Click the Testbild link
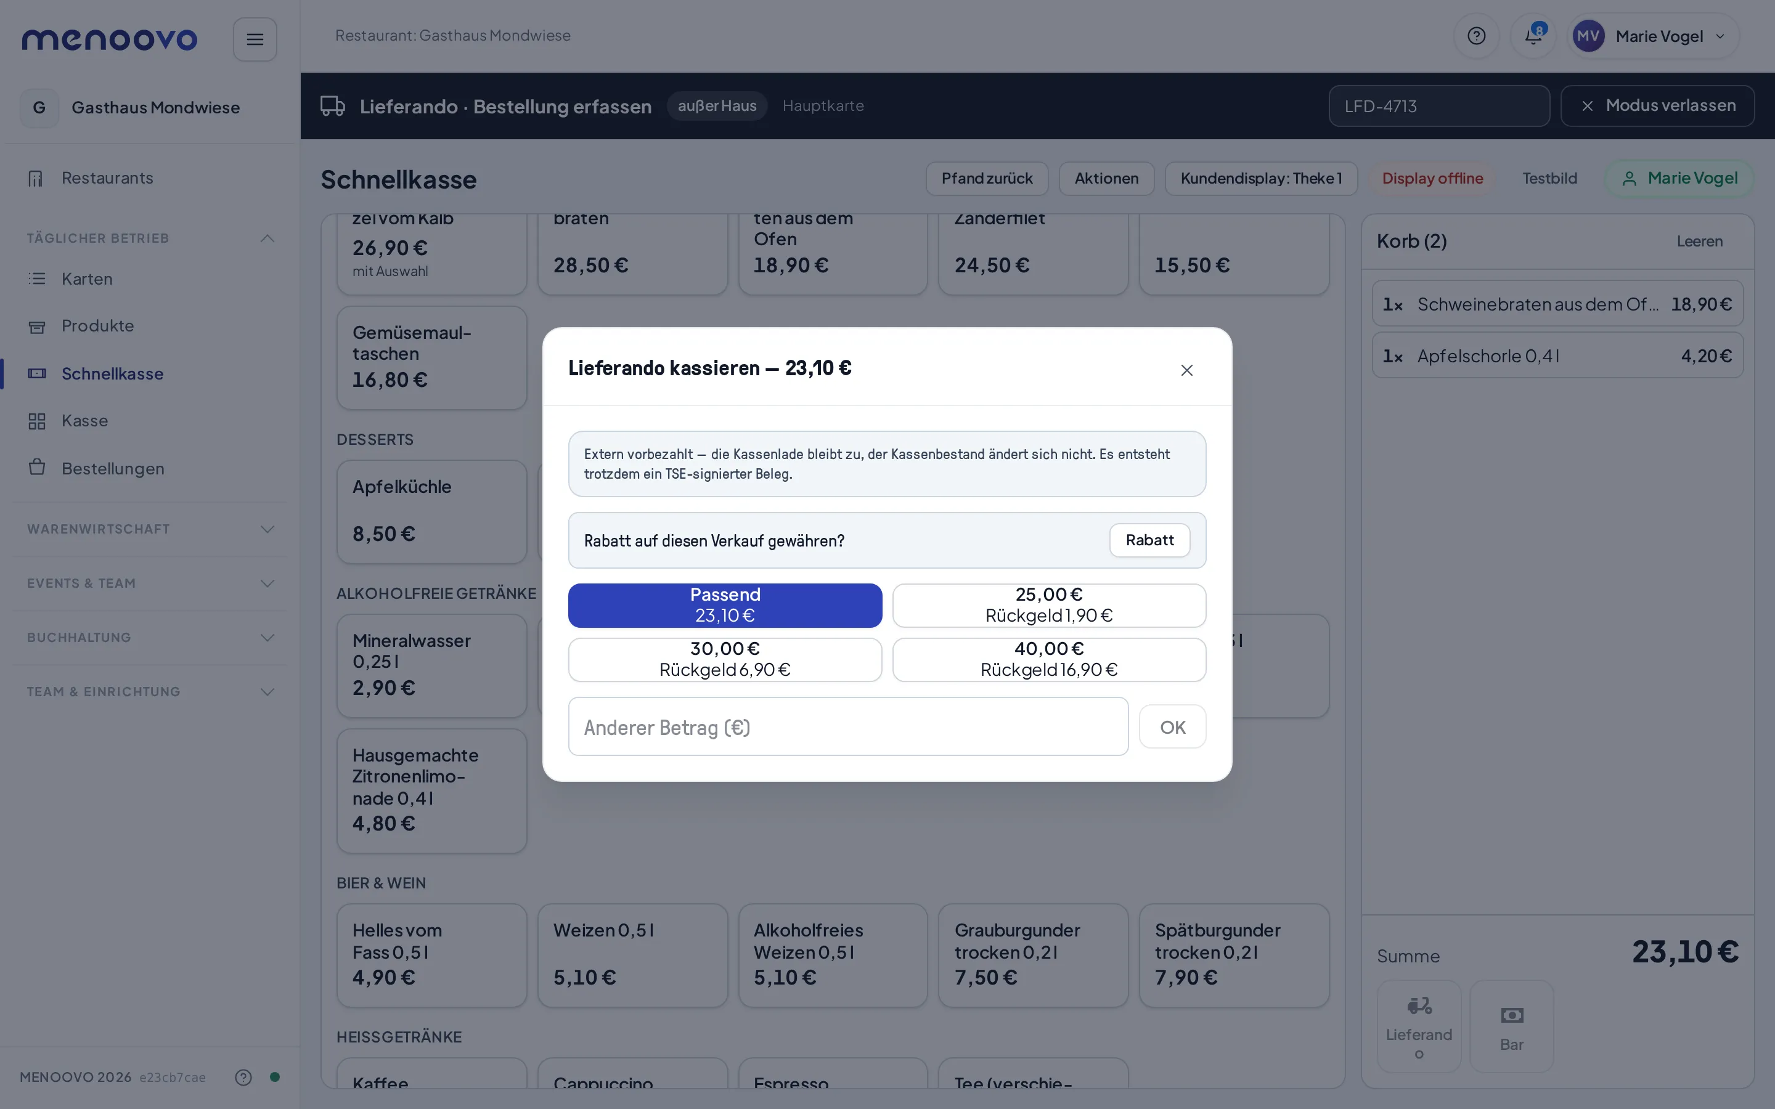The height and width of the screenshot is (1109, 1775). coord(1549,178)
